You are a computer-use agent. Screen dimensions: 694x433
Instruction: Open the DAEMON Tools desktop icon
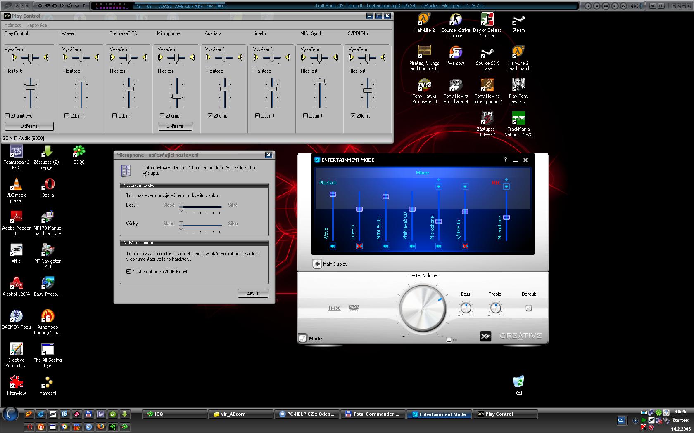coord(16,316)
